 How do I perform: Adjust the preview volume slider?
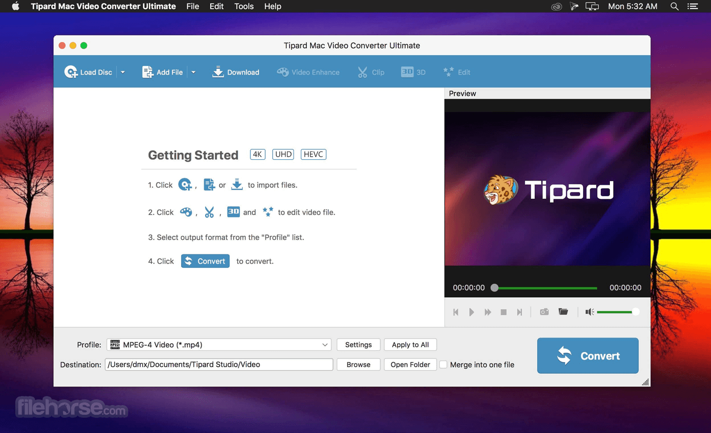point(618,312)
